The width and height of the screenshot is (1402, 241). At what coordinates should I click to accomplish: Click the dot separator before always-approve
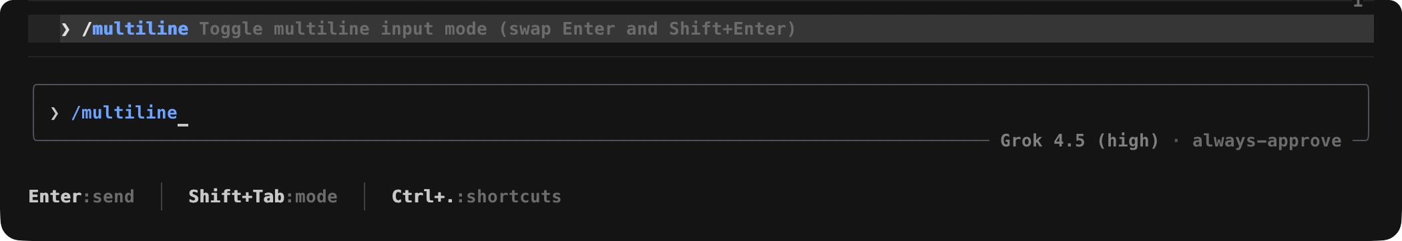click(x=1176, y=140)
